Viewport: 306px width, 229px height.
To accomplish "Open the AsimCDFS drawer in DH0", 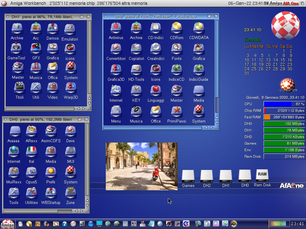I will (x=51, y=131).
